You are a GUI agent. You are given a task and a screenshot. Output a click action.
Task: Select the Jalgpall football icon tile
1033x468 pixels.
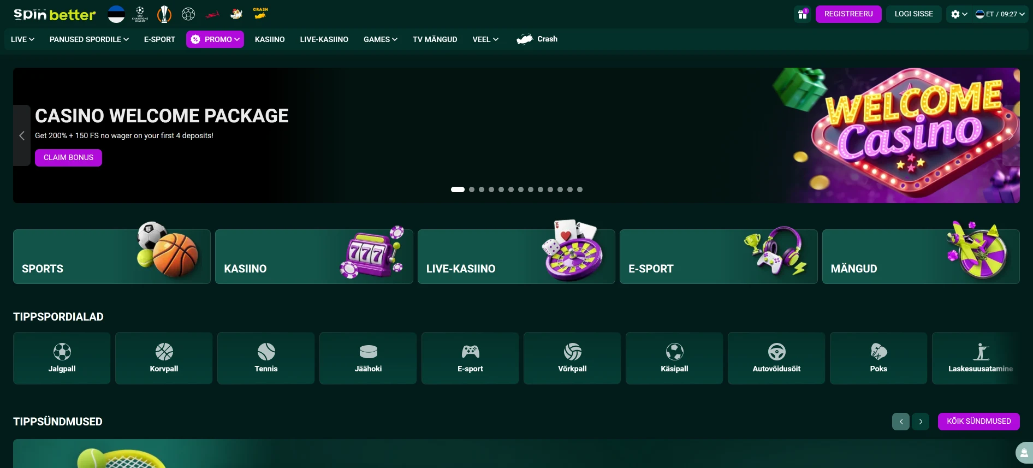pos(62,358)
